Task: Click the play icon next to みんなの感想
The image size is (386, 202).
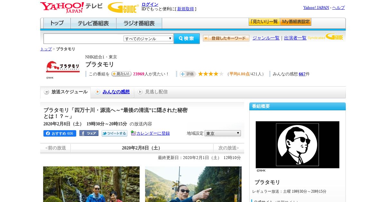Action: [98, 92]
